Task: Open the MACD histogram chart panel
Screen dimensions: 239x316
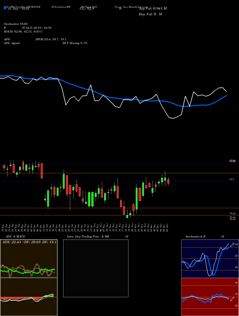Action: pos(29,297)
